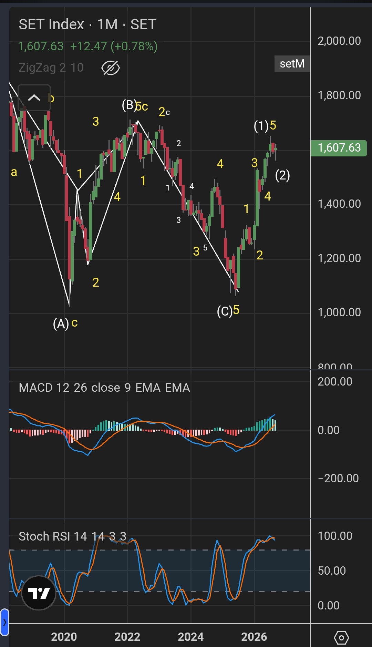Click the 2,000.00 price axis level
Image resolution: width=372 pixels, height=647 pixels.
(339, 41)
